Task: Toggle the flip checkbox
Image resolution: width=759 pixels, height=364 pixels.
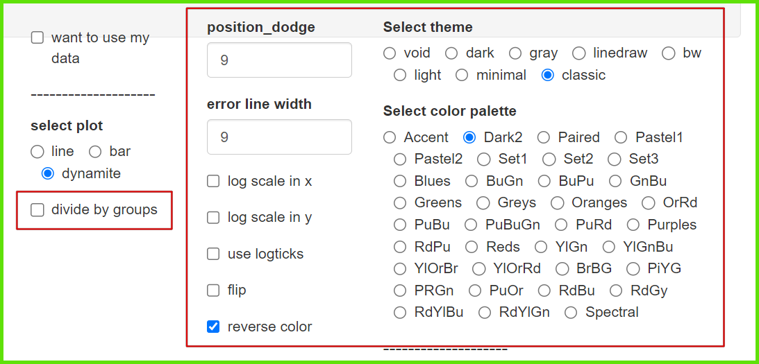Action: tap(213, 290)
